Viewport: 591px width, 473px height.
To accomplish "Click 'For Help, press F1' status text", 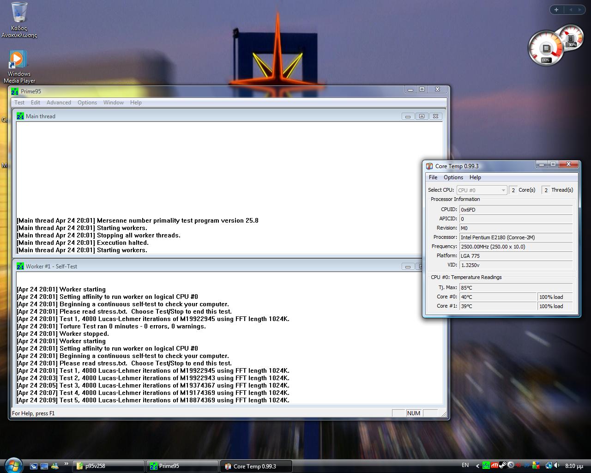I will 33,413.
